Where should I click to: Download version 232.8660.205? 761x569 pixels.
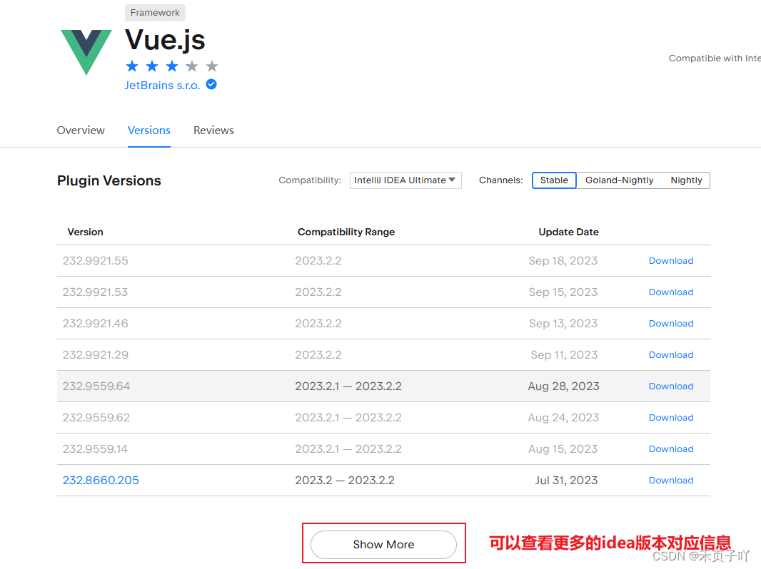click(x=671, y=481)
